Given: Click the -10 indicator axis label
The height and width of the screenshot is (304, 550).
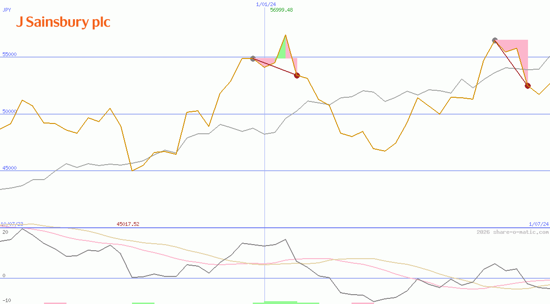Looking at the screenshot, I should 7,301.
